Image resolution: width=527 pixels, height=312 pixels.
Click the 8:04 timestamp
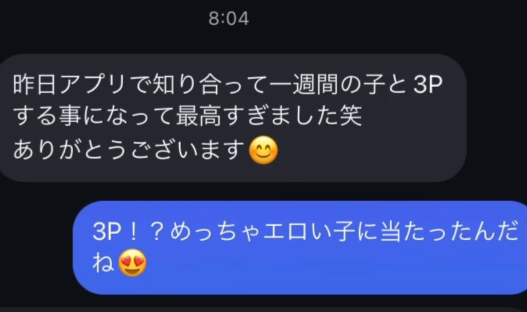[x=229, y=18]
